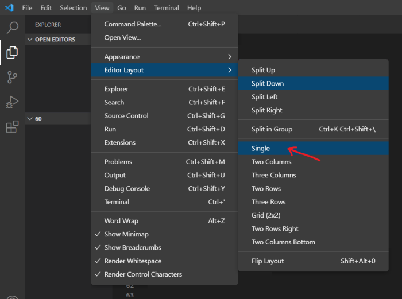This screenshot has height=299, width=402.
Task: Select Two Columns Bottom layout
Action: 314,242
